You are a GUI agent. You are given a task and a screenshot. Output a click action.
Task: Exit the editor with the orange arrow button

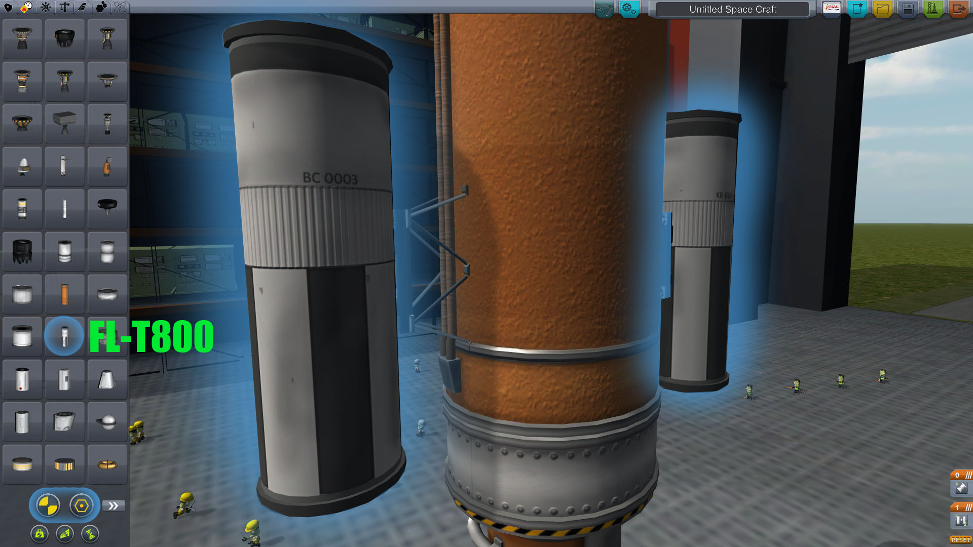[x=958, y=9]
